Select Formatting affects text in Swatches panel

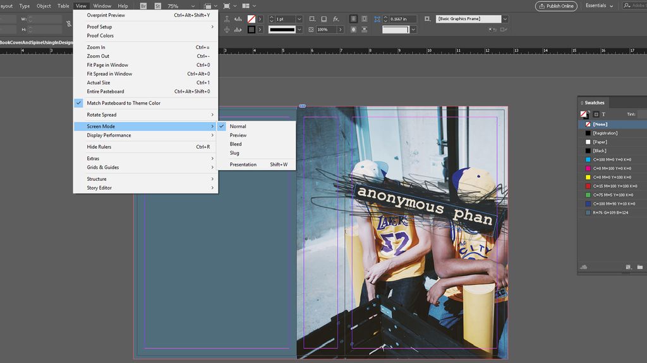coord(603,114)
